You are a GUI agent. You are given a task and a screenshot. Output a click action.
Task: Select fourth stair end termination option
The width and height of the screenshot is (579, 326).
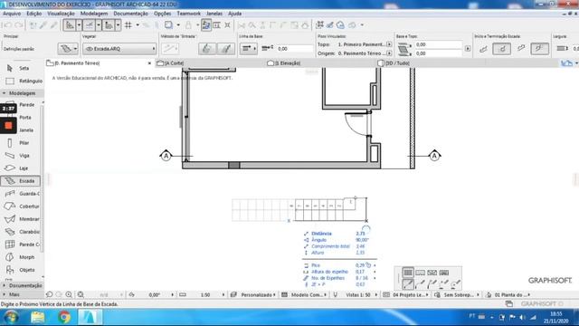pyautogui.click(x=540, y=49)
